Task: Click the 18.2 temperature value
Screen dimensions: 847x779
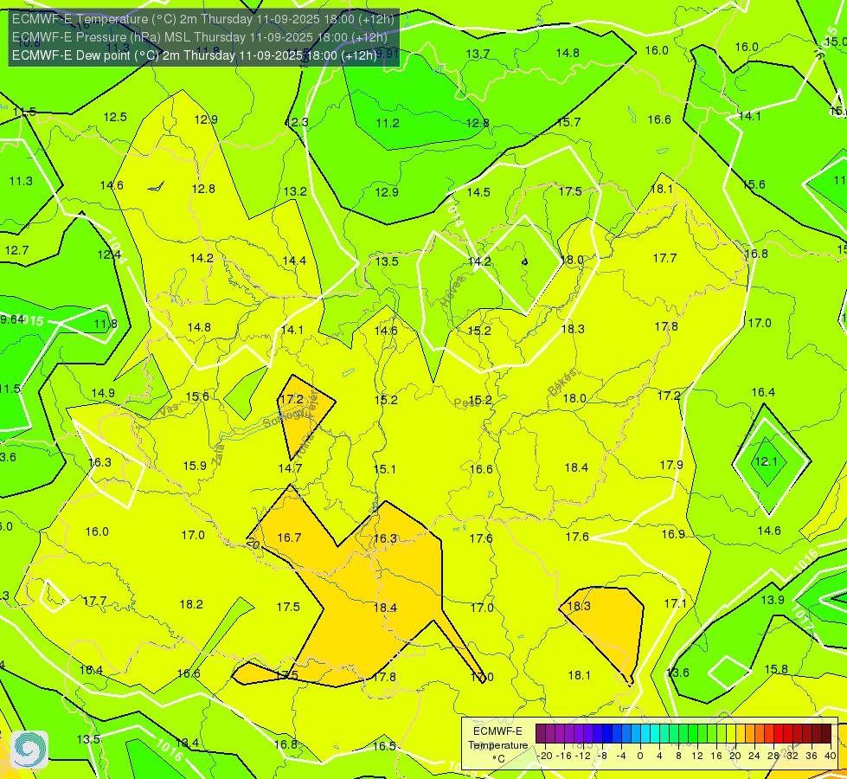Action: 191,604
